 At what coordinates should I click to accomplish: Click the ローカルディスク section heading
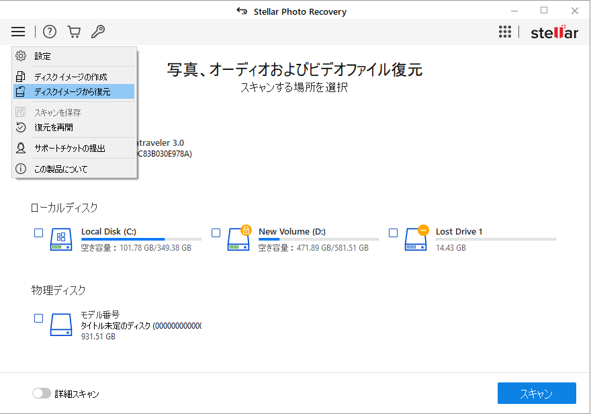[x=64, y=208]
